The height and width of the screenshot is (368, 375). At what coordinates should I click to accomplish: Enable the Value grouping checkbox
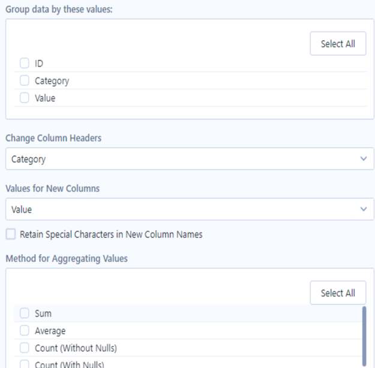click(x=25, y=98)
